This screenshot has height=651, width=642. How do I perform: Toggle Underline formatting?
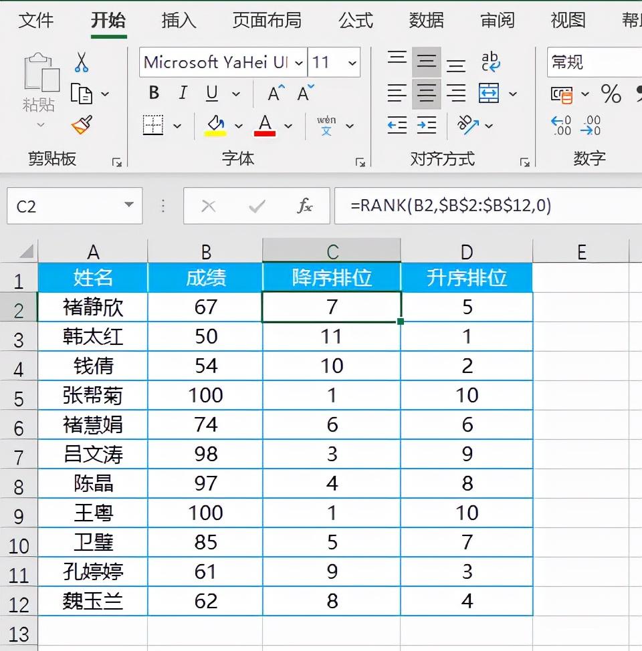tap(212, 93)
